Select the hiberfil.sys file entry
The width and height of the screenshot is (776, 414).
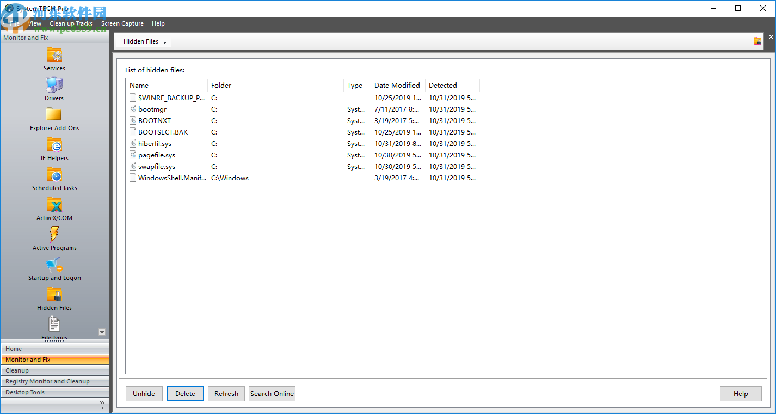coord(154,143)
